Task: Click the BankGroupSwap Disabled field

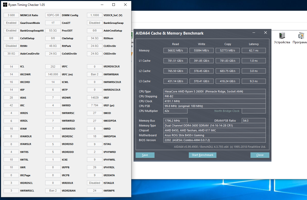Action: point(95,23)
